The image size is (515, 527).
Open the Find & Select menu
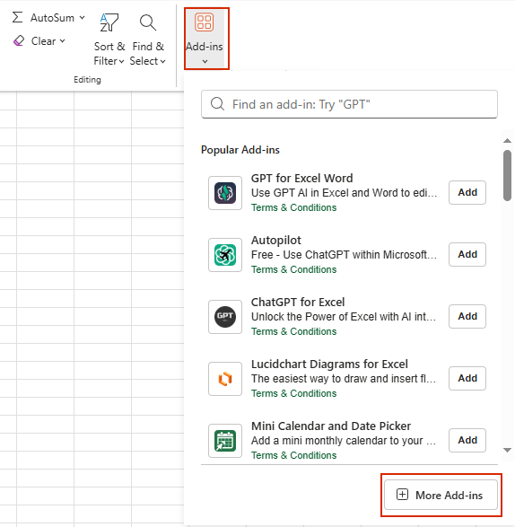[x=148, y=40]
